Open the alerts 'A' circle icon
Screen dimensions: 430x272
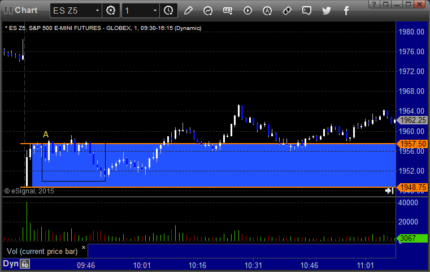pos(267,11)
